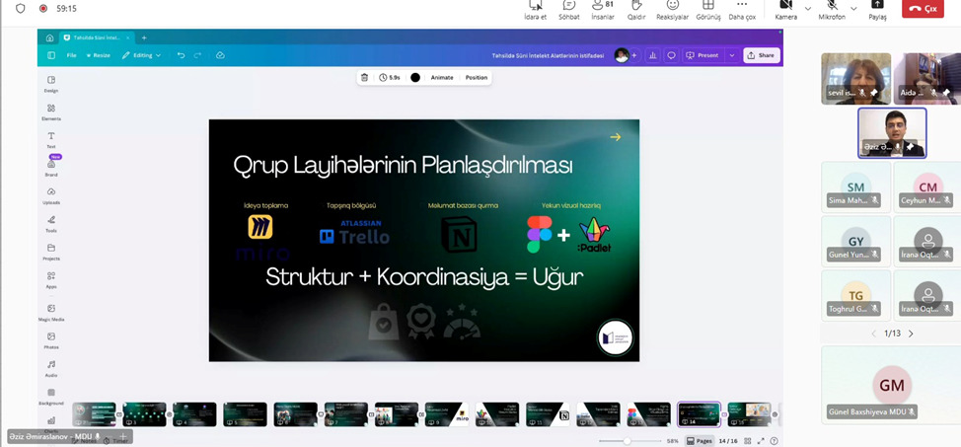Click the trash icon above the slide

[364, 77]
